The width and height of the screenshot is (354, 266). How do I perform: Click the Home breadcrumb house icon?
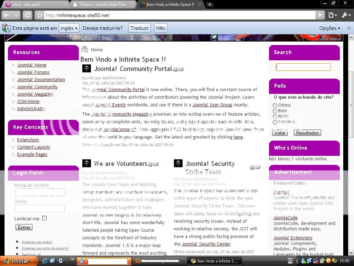click(85, 49)
